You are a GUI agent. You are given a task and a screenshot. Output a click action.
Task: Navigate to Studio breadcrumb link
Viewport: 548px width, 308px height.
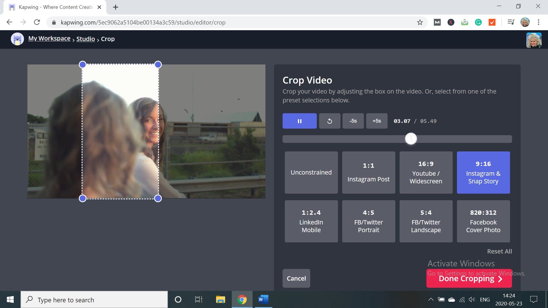85,39
